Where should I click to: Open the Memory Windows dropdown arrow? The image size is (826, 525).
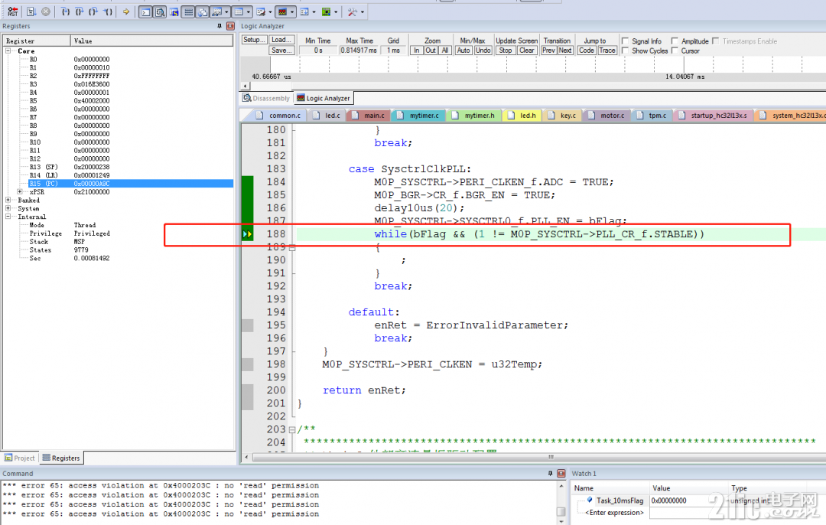click(249, 11)
